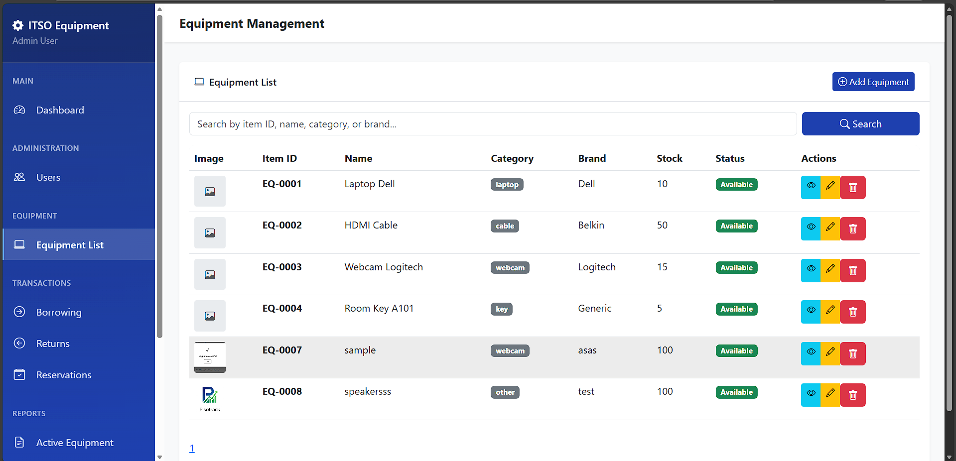Screen dimensions: 956x461
Task: Click the Returns icon in Transactions
Action: [19, 343]
